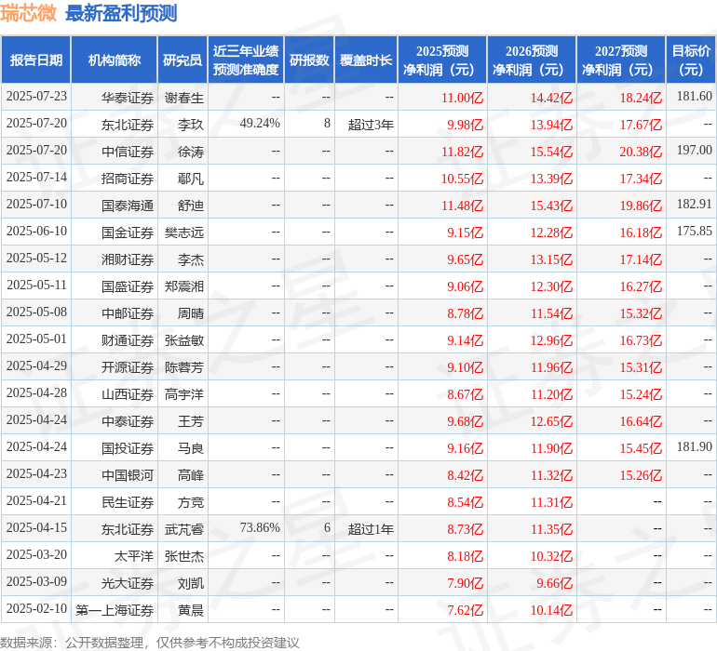Click coverage value 超过1年
717x651 pixels.
[371, 529]
